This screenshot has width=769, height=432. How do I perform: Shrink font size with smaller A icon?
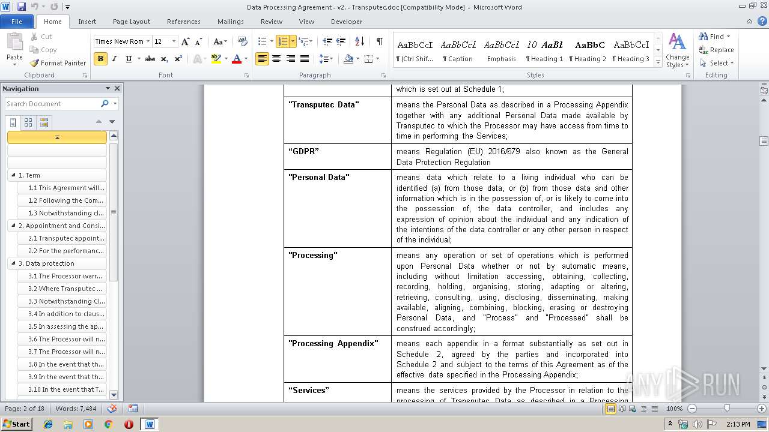[x=198, y=41]
